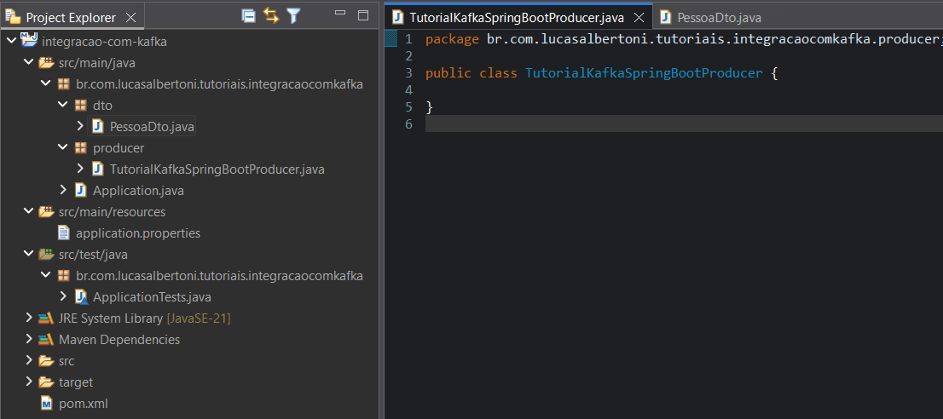Click the JRE System Library icon

(46, 319)
